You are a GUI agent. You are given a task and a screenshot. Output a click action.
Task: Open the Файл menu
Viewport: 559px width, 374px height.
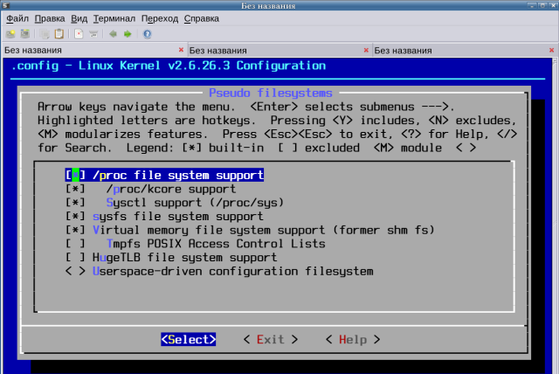click(x=17, y=18)
